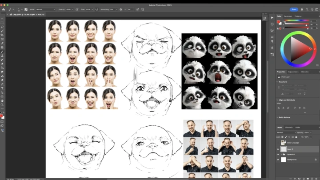
Task: Select the Zoom tool
Action: 2,105
